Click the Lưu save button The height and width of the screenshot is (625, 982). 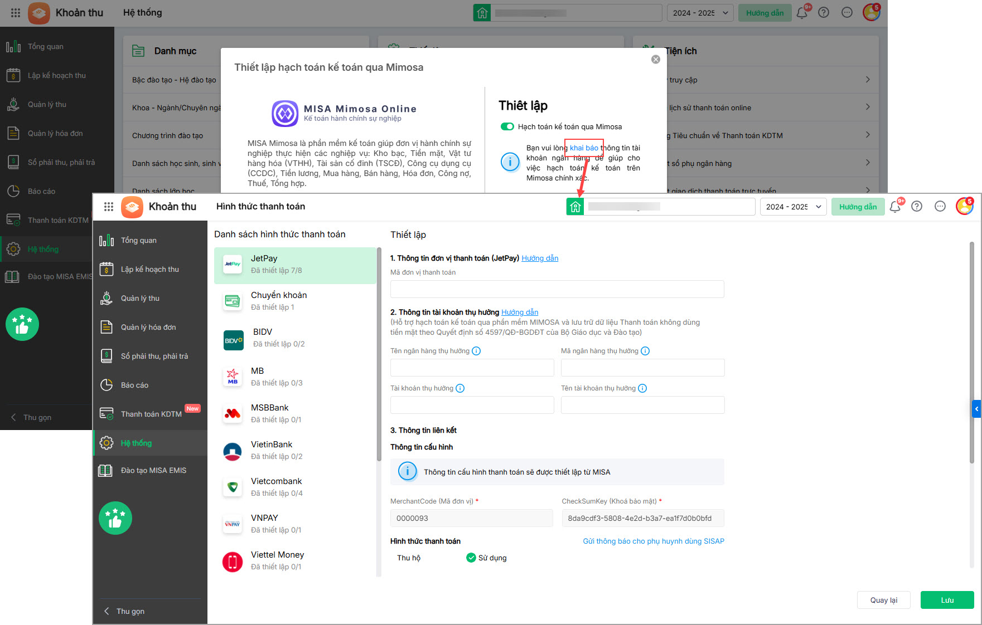[x=947, y=600]
